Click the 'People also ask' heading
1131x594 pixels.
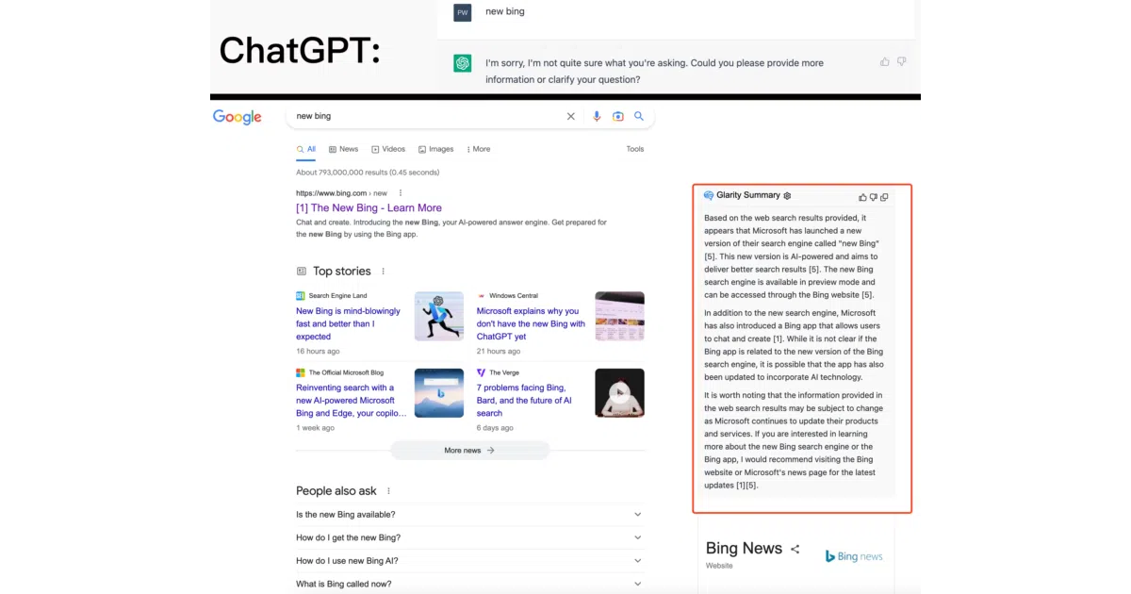pyautogui.click(x=336, y=491)
